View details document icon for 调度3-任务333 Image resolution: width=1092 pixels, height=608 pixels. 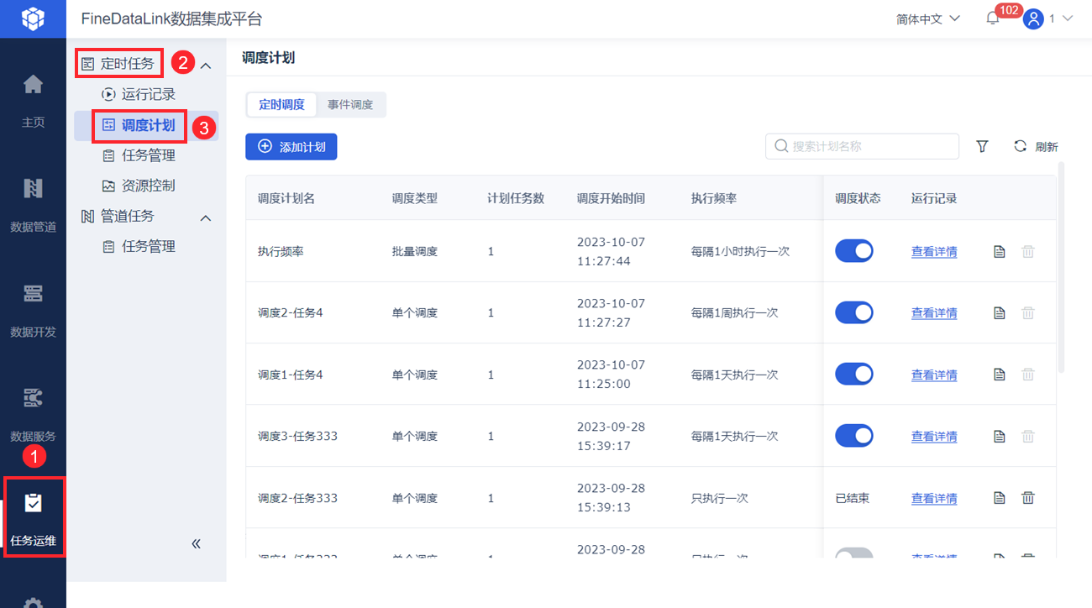(1000, 436)
